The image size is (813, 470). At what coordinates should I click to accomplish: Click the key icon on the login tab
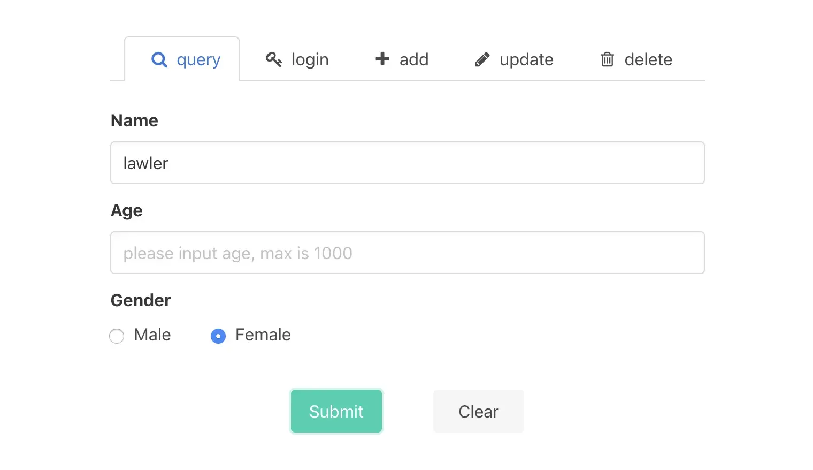pyautogui.click(x=274, y=59)
